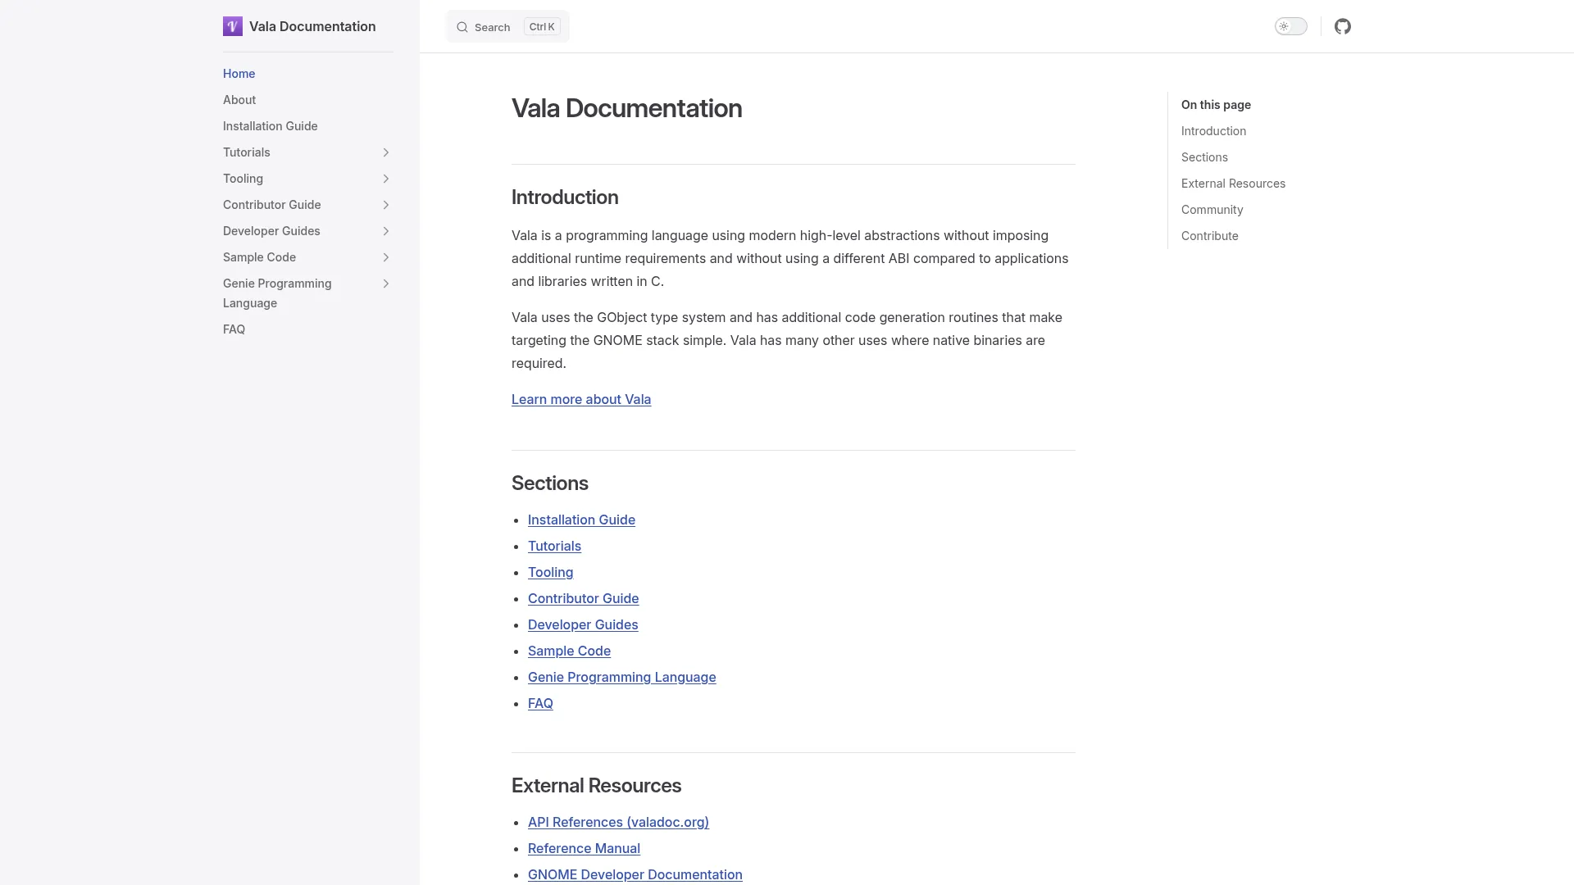
Task: Open Installation Guide in the sidebar
Action: [x=270, y=126]
